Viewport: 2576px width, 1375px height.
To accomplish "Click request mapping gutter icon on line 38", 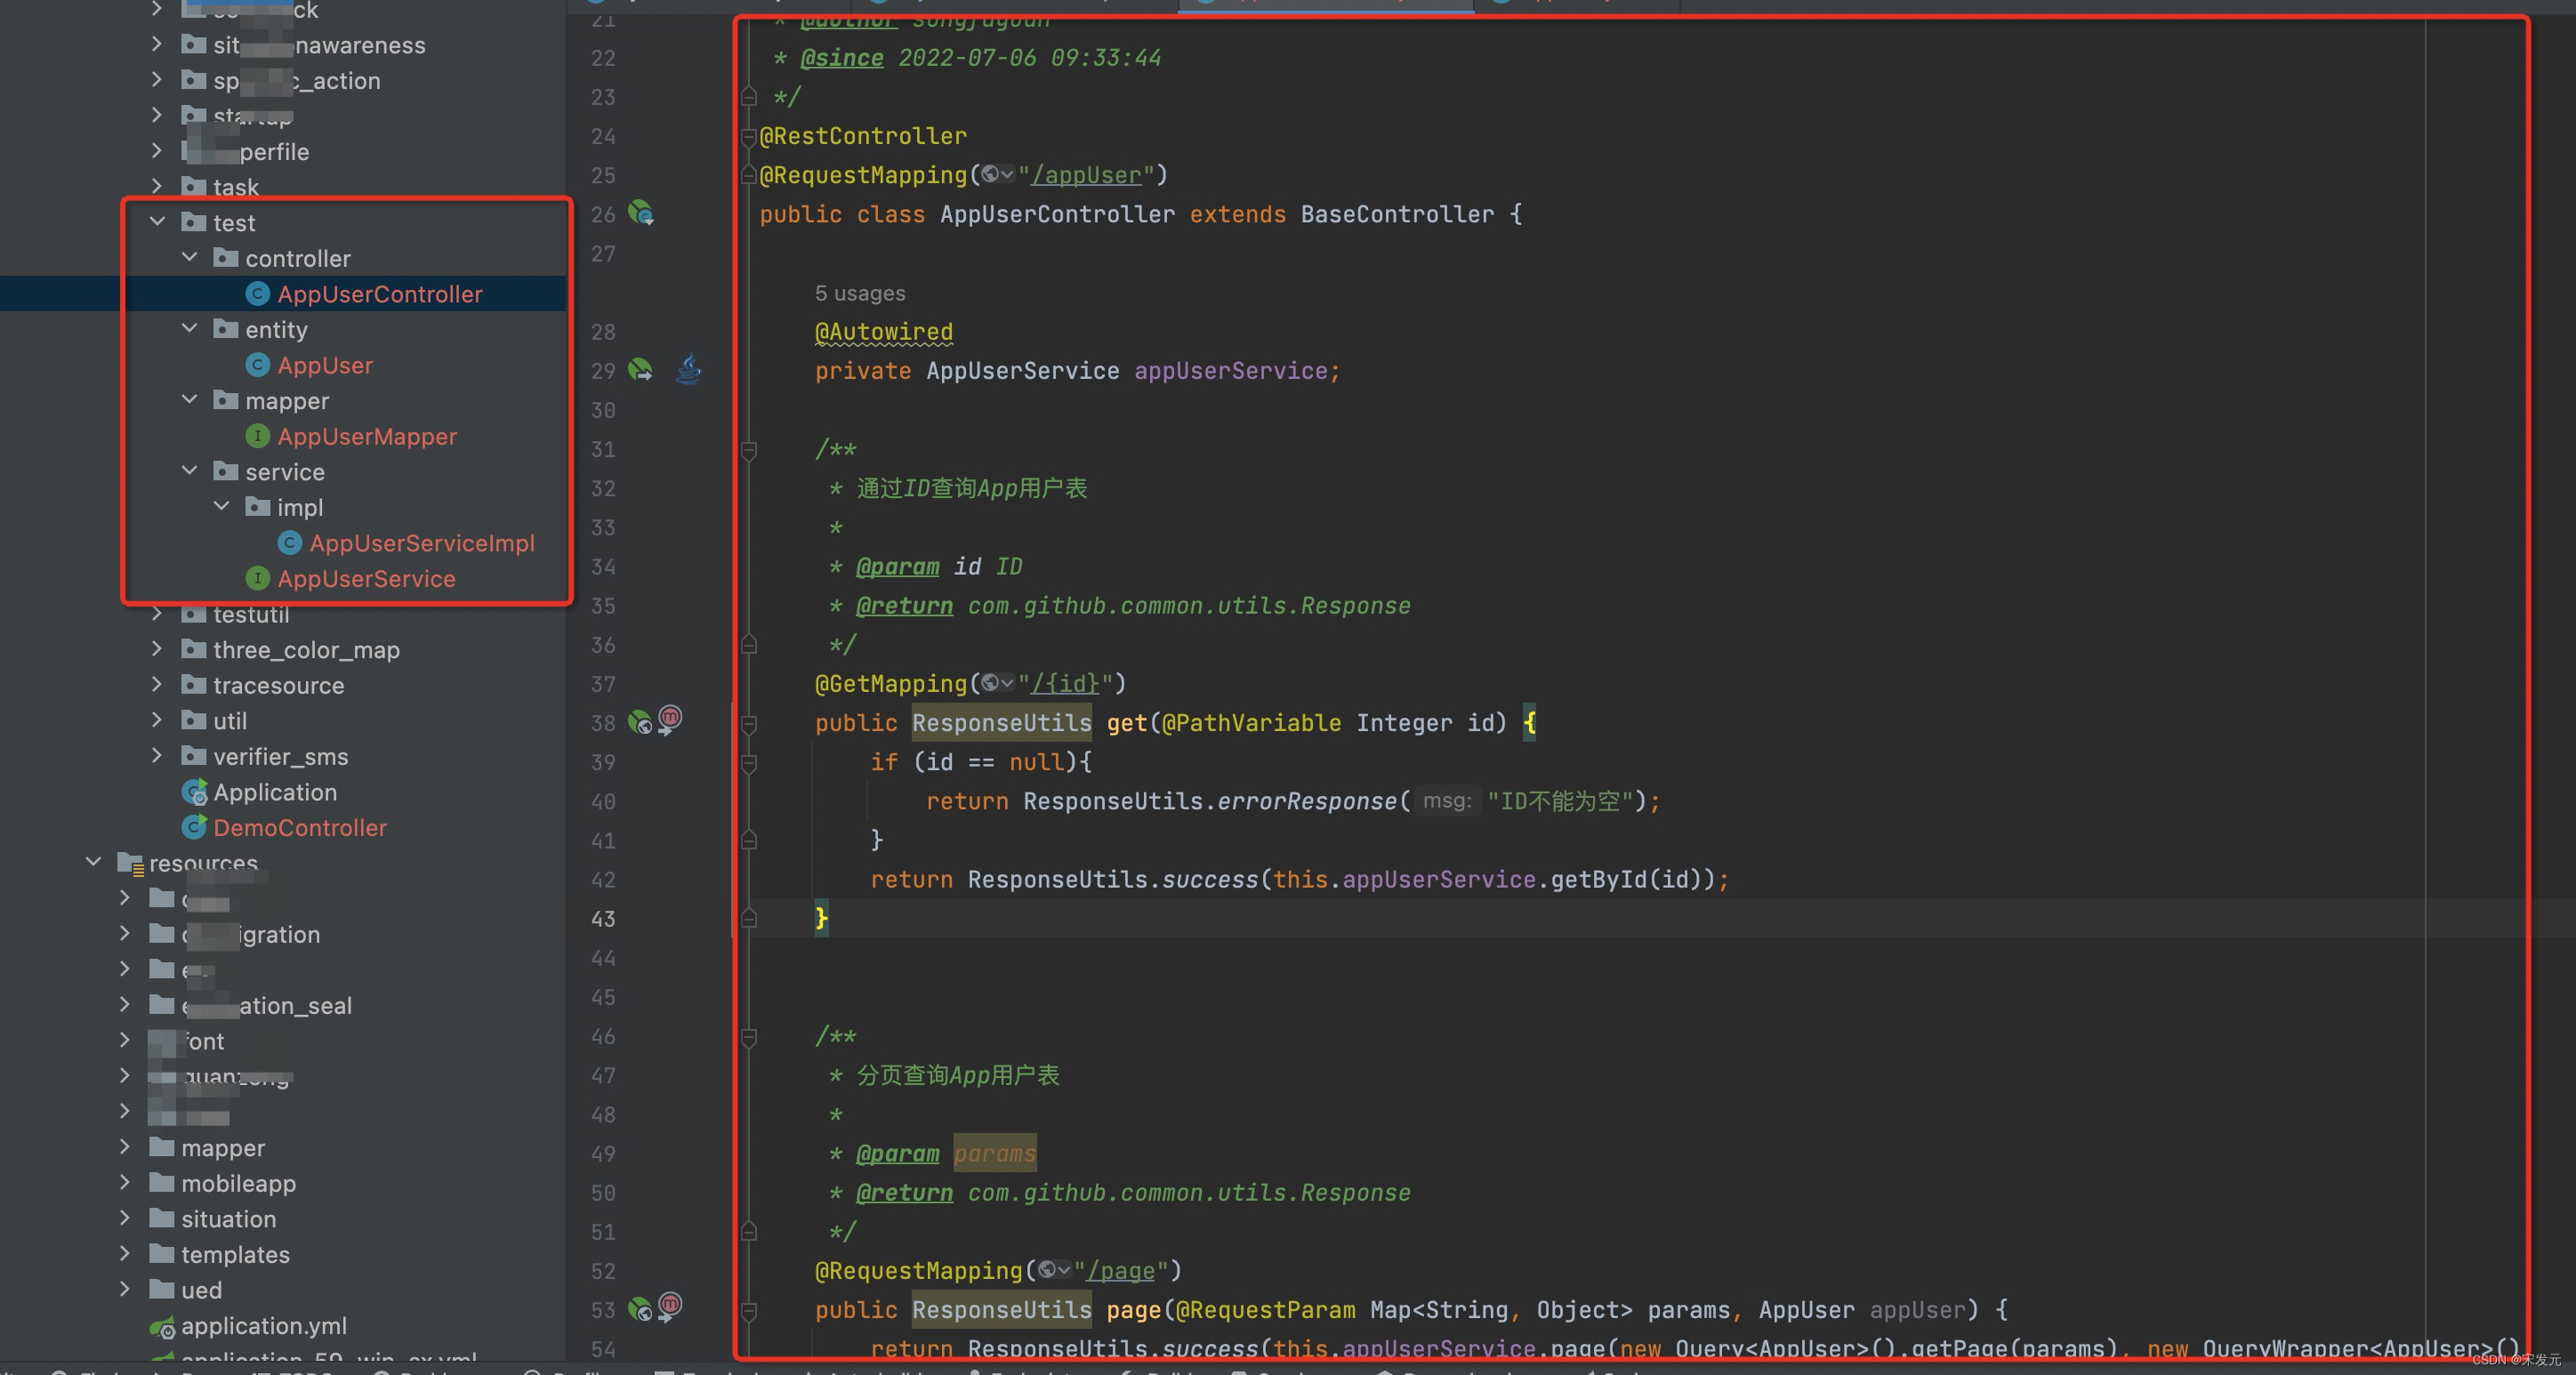I will point(640,722).
